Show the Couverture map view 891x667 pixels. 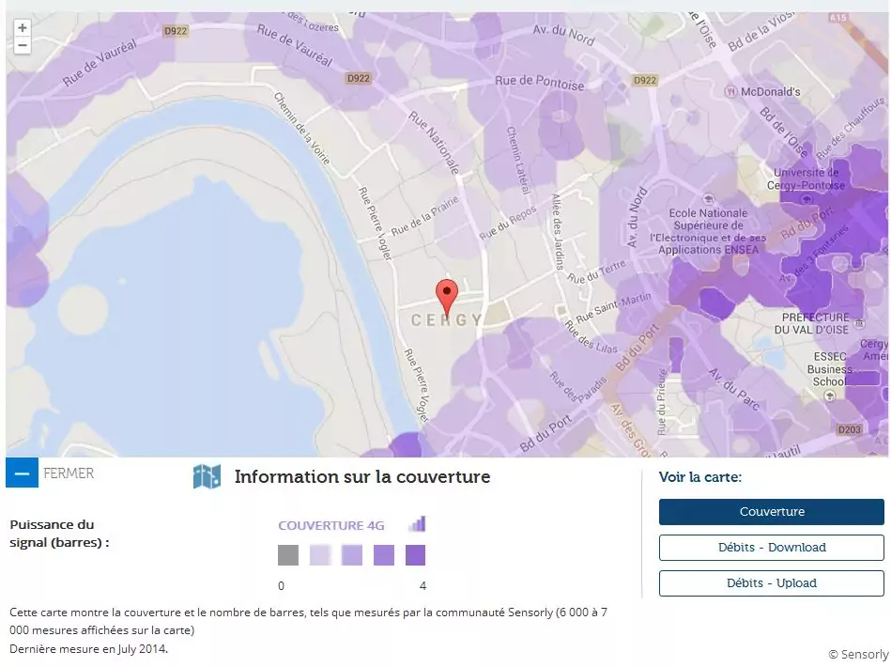pyautogui.click(x=772, y=512)
